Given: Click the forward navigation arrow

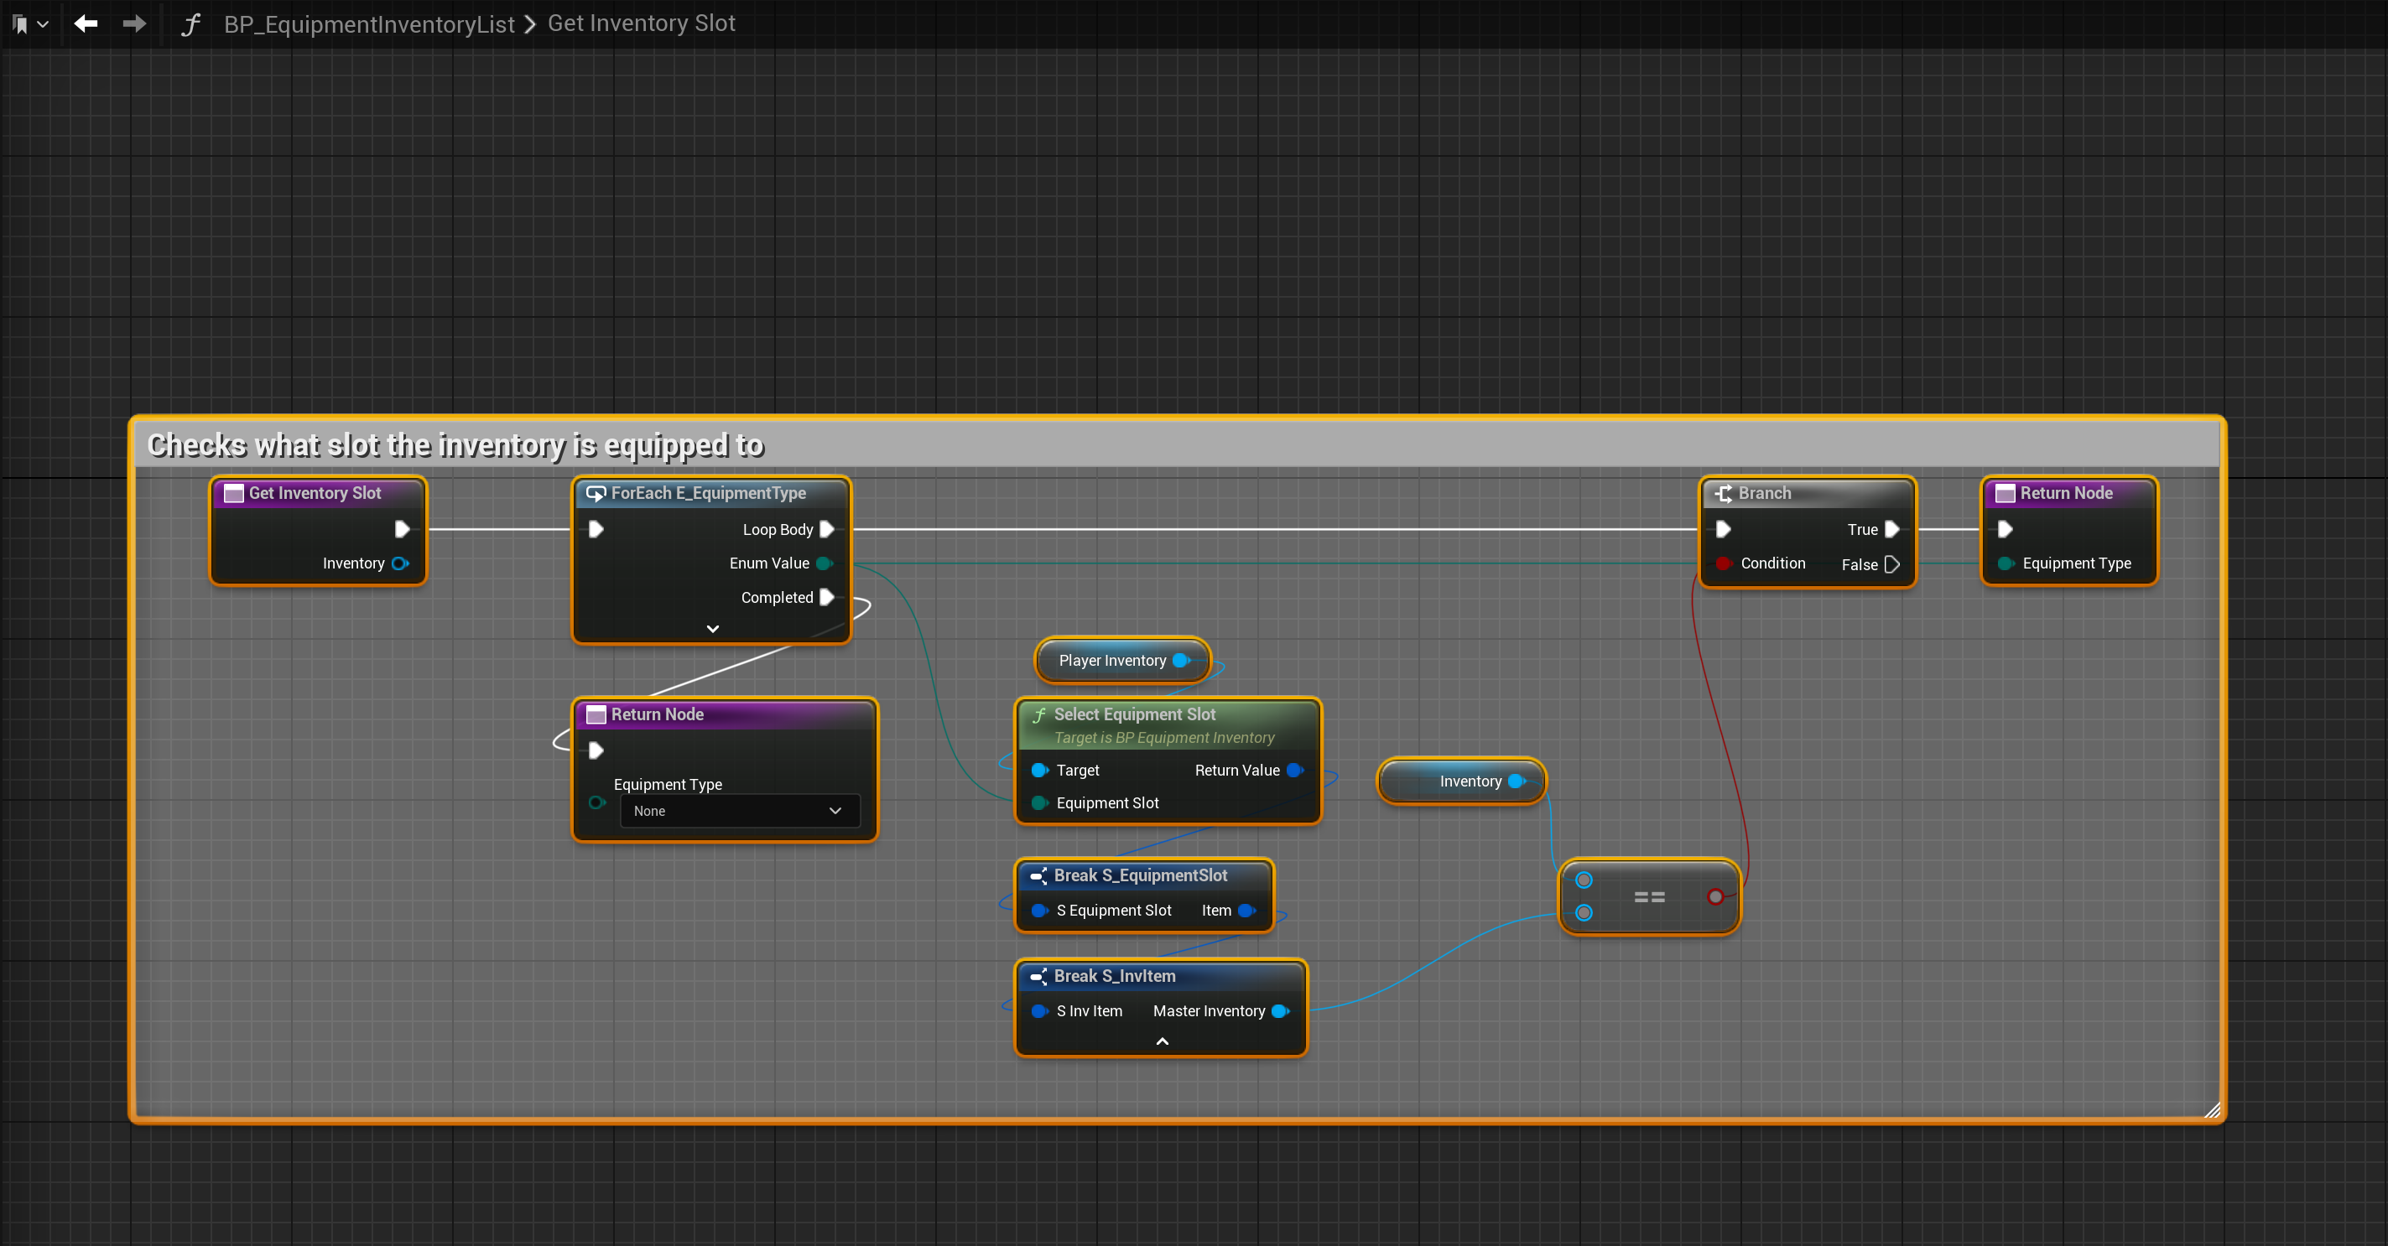Looking at the screenshot, I should (x=134, y=23).
